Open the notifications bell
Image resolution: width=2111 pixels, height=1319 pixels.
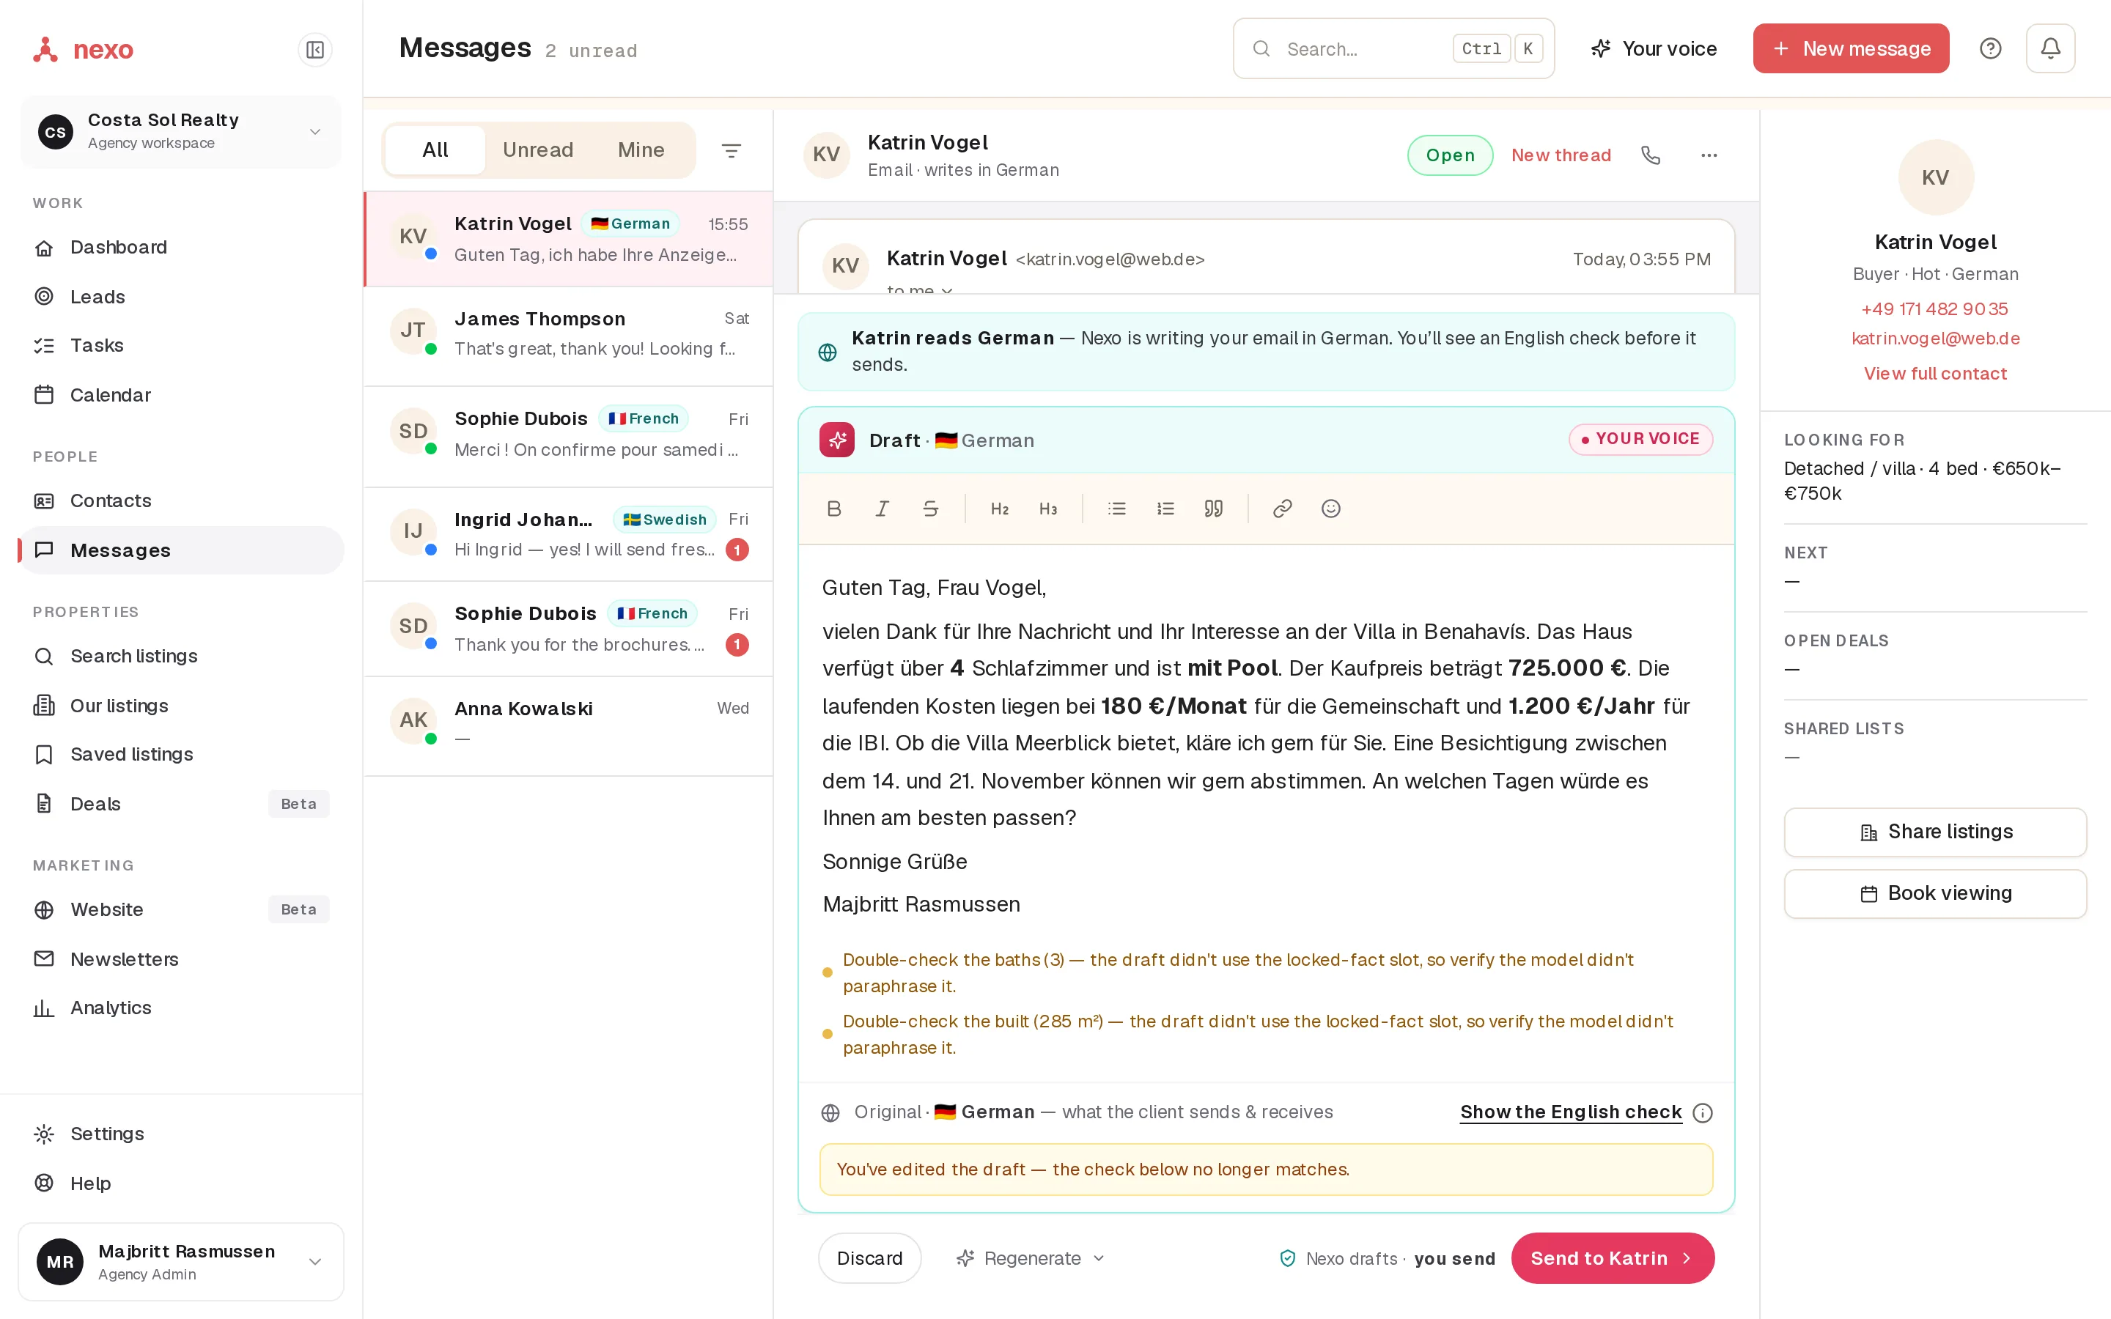(2050, 49)
